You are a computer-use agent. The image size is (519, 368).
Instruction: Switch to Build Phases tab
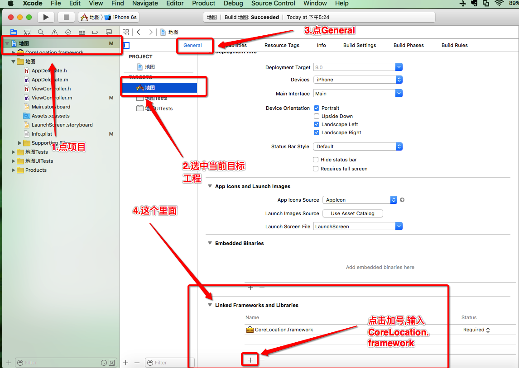tap(409, 45)
